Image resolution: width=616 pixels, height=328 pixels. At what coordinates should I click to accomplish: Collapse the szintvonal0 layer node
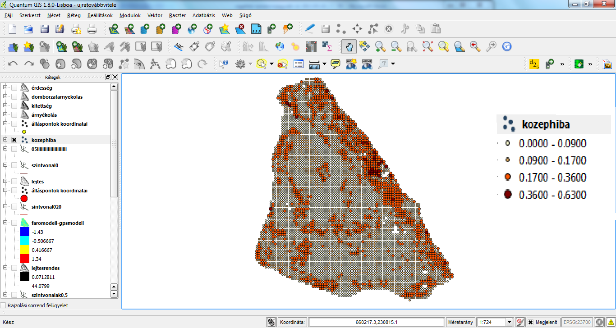tap(5, 165)
